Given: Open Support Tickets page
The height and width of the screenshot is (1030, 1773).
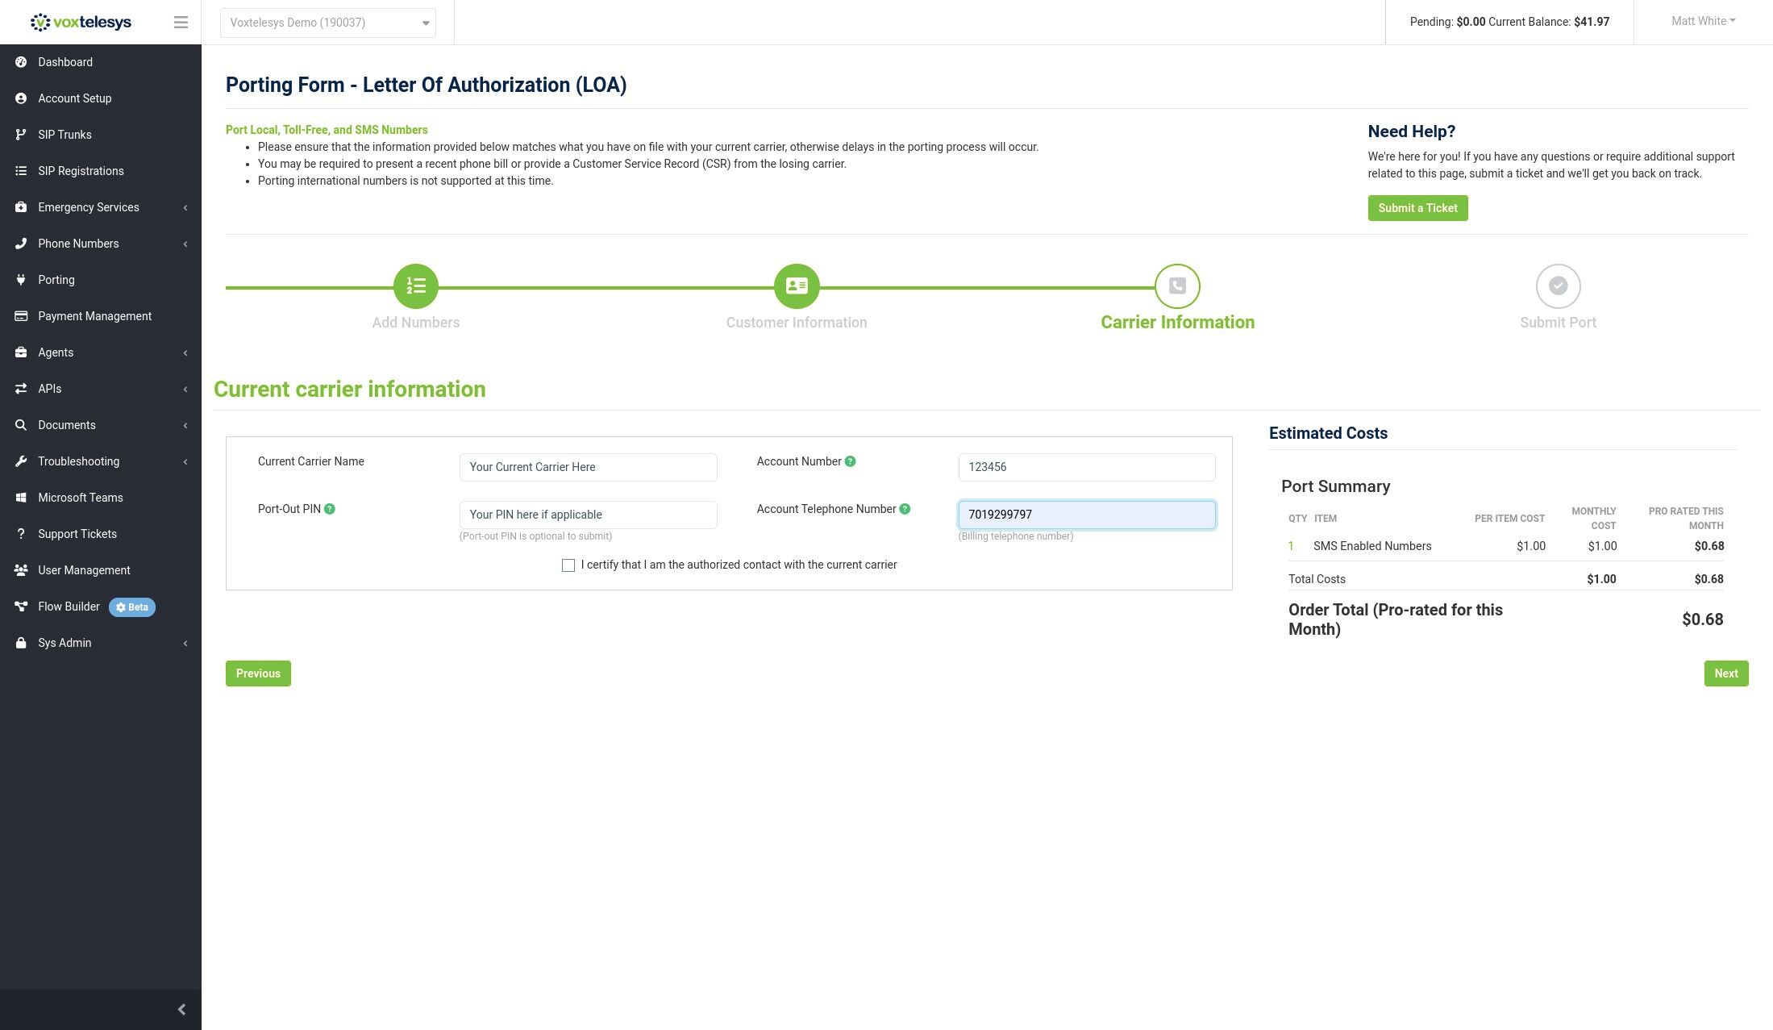Looking at the screenshot, I should point(101,534).
